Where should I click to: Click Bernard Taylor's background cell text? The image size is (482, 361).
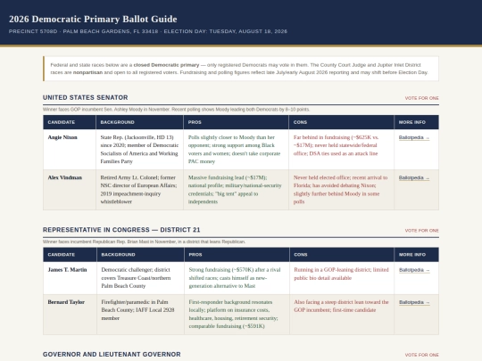pos(137,310)
